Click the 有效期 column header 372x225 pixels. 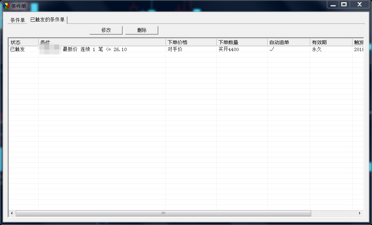tap(331, 42)
